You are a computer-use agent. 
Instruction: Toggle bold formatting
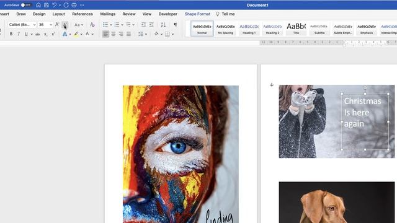point(11,34)
